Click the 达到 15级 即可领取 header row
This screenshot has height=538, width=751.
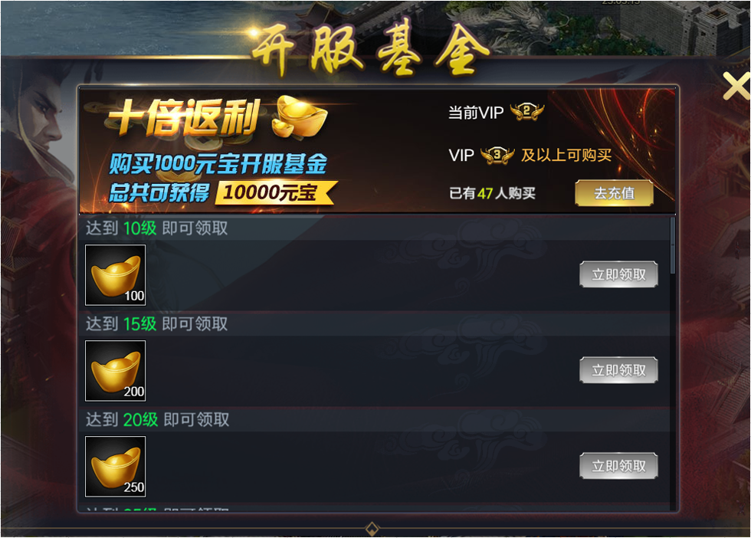pyautogui.click(x=374, y=324)
